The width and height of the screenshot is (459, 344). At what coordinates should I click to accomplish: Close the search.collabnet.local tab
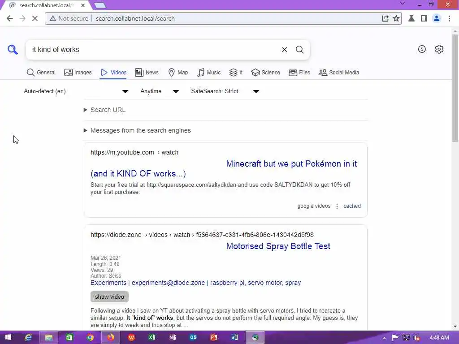click(x=83, y=5)
